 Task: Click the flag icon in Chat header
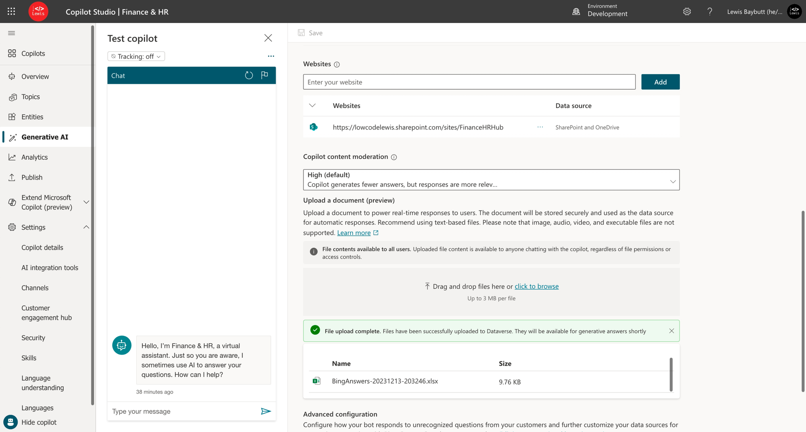coord(264,75)
